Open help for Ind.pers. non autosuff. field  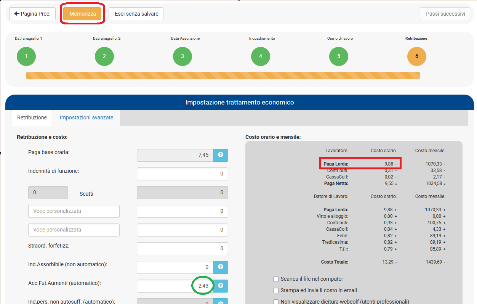coord(220,301)
